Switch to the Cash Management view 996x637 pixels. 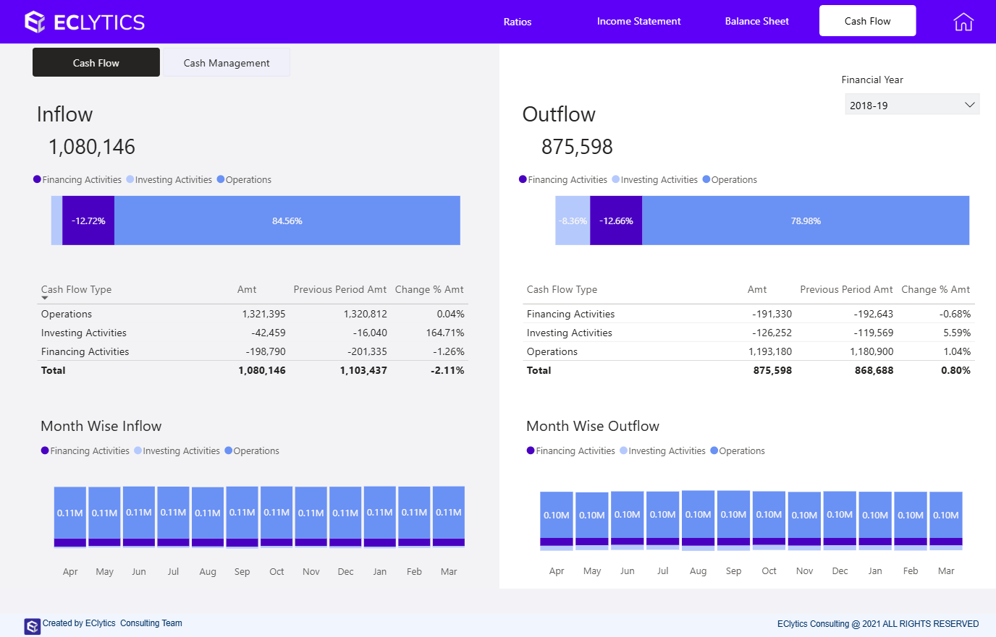point(227,63)
